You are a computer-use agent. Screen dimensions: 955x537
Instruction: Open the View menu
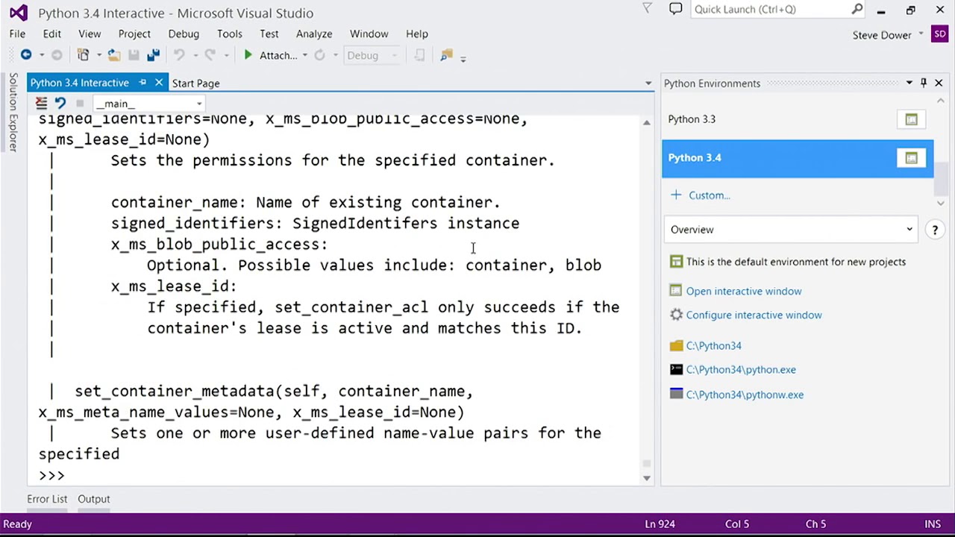tap(90, 34)
